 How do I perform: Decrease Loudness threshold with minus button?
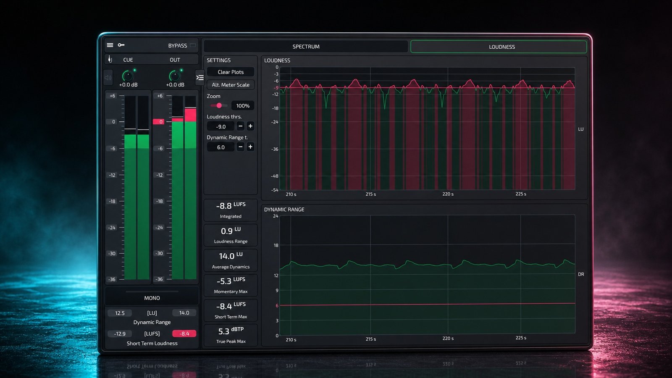[x=241, y=126]
